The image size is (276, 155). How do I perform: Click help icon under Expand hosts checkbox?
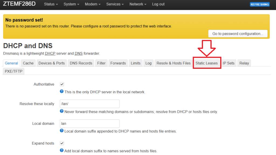point(62,151)
